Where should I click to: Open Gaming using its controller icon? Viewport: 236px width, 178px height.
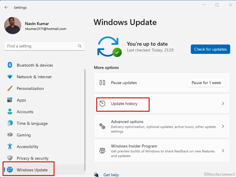pos(10,135)
